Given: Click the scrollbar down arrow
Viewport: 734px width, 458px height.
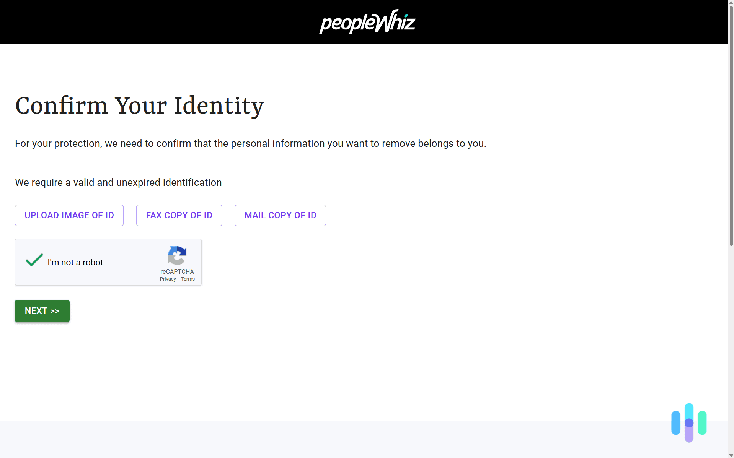Looking at the screenshot, I should (x=730, y=455).
